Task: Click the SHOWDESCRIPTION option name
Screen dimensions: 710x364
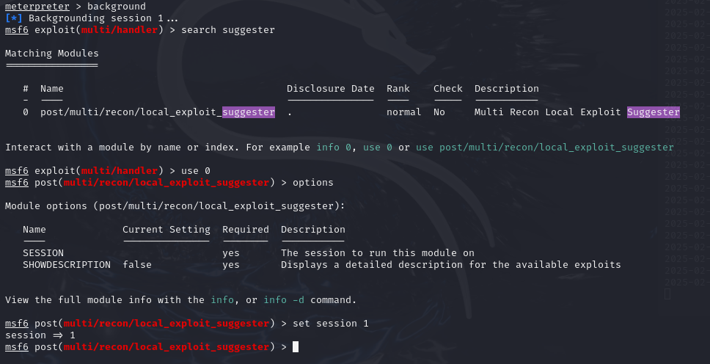Action: click(x=67, y=265)
